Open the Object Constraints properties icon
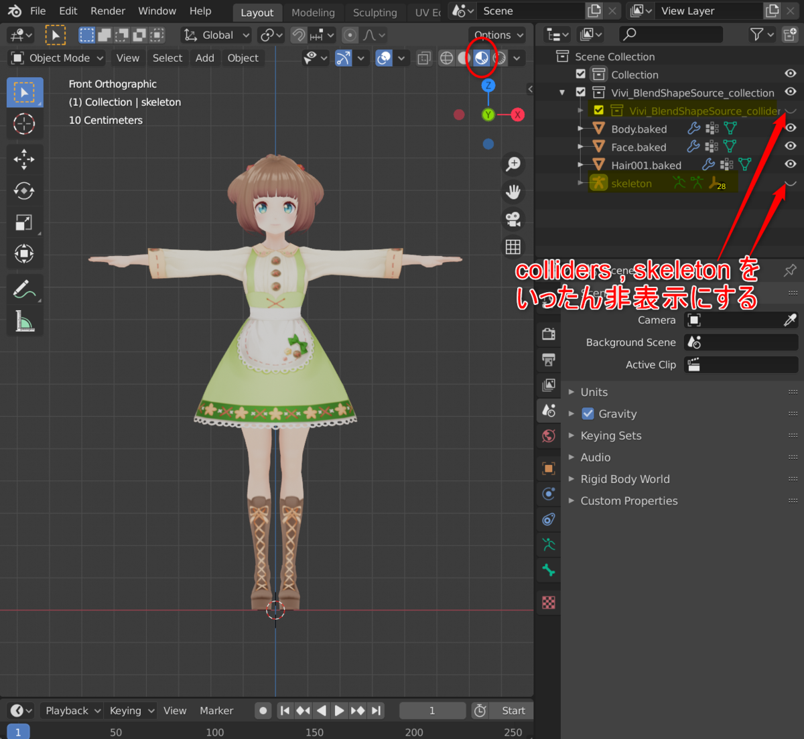 [549, 519]
